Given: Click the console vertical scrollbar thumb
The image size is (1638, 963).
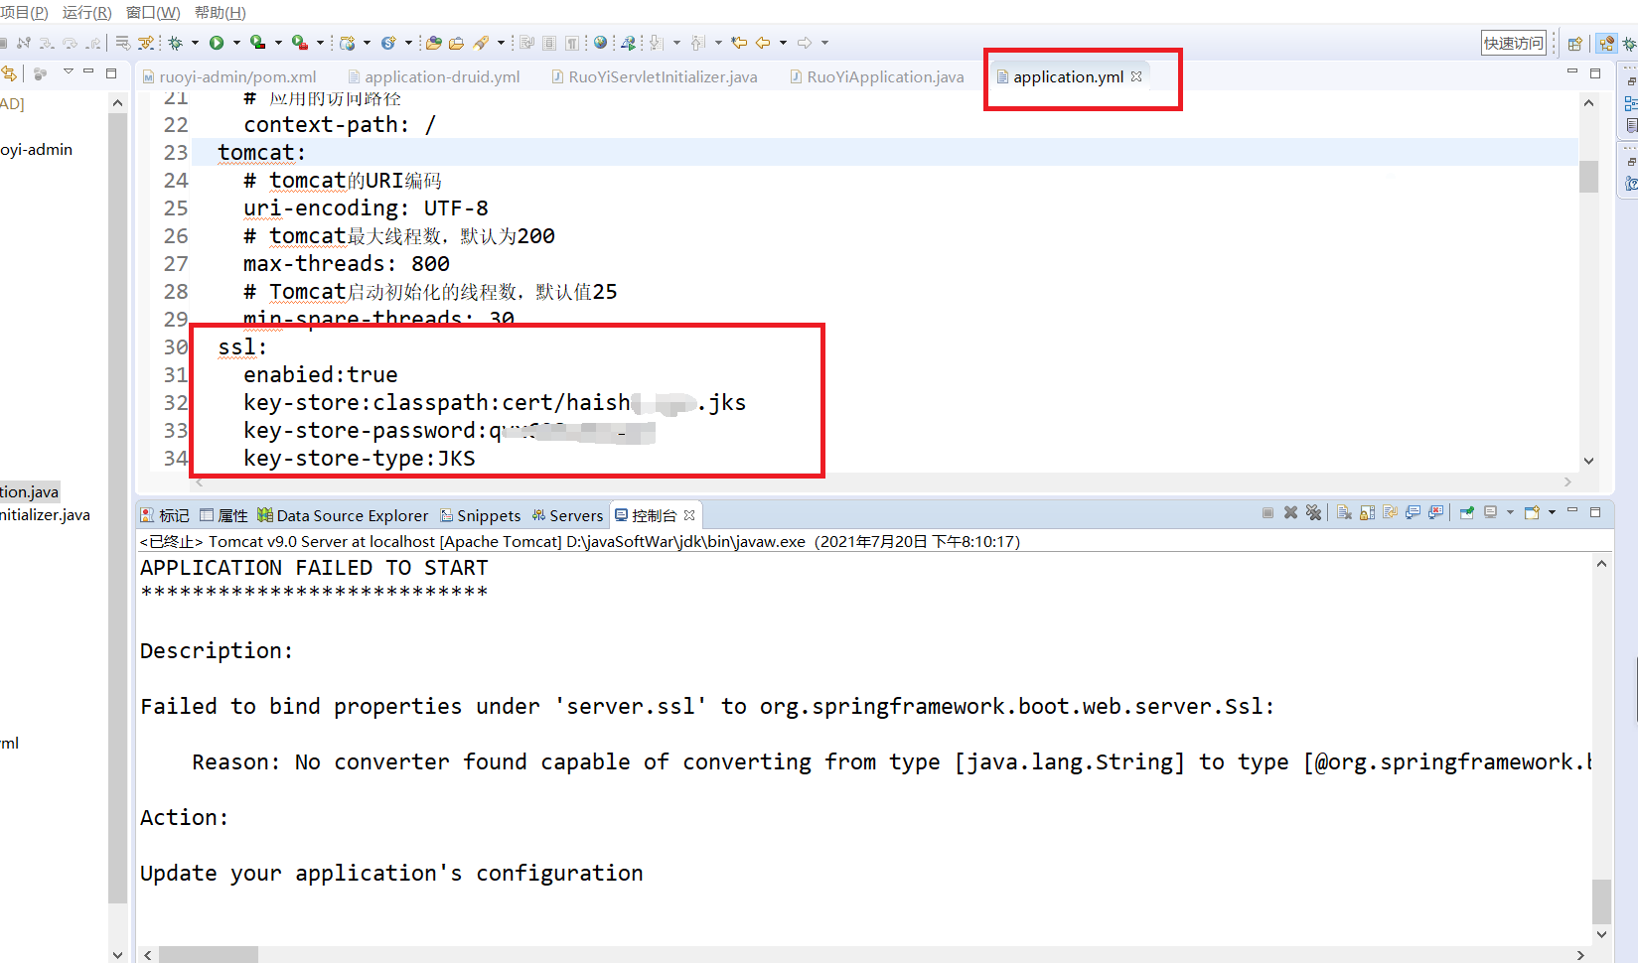Looking at the screenshot, I should point(1601,901).
